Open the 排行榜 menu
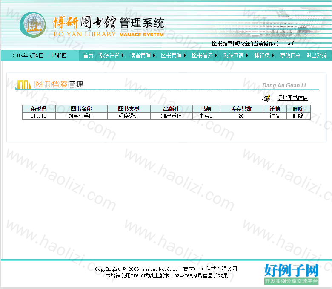 (x=262, y=55)
